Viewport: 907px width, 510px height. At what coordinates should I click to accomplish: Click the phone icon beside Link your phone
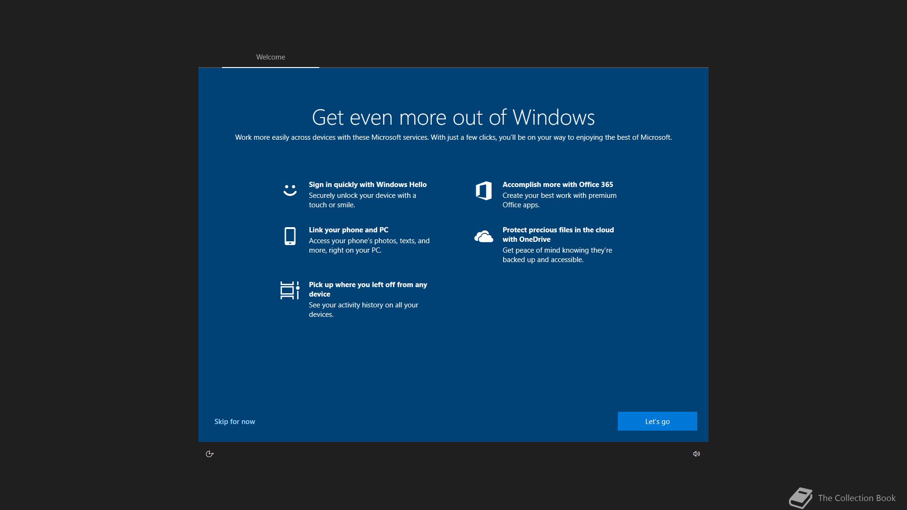point(290,236)
